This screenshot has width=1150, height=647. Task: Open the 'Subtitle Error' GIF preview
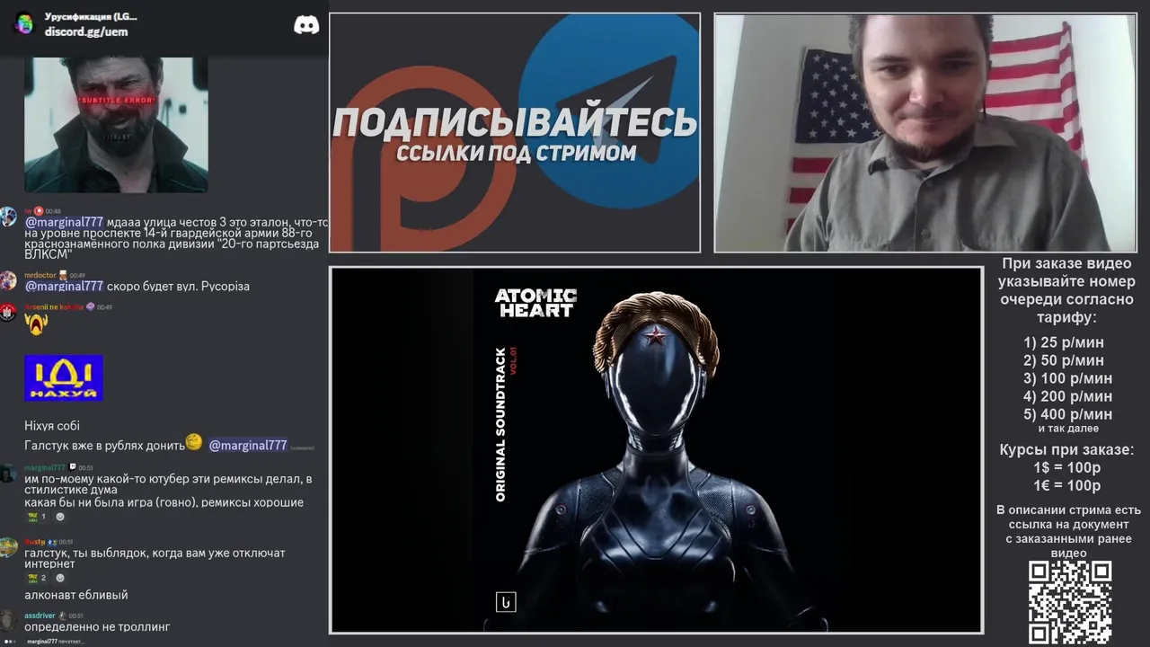(116, 125)
